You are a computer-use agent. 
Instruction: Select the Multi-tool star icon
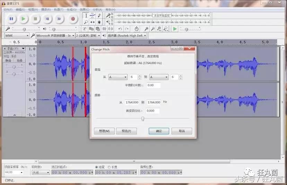99,22
